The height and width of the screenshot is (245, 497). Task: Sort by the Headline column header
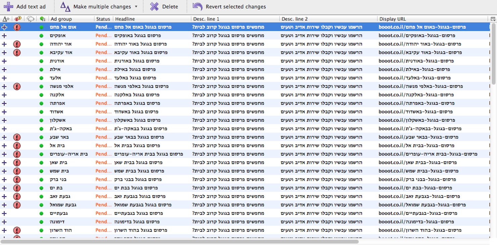coord(152,19)
